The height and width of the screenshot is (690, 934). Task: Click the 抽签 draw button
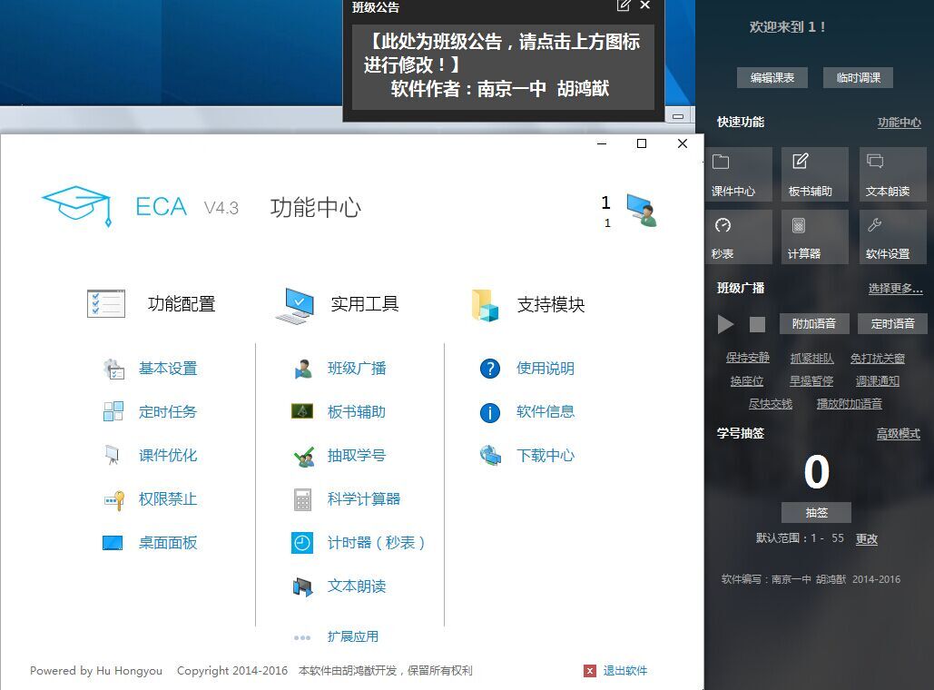(x=816, y=512)
